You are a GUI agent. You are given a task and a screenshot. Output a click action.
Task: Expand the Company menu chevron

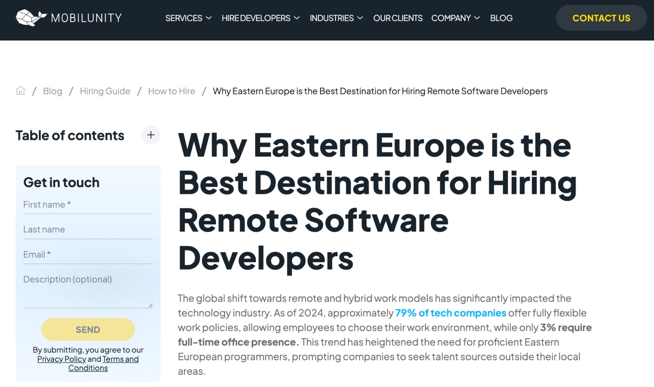(x=477, y=18)
